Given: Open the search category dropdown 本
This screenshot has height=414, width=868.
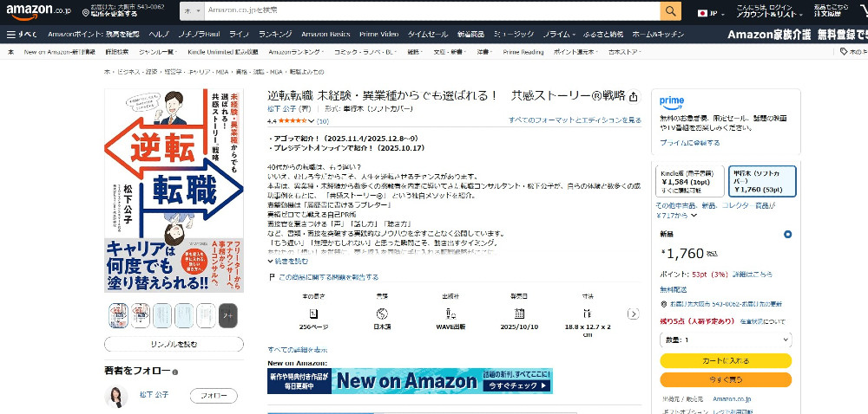Looking at the screenshot, I should (192, 10).
